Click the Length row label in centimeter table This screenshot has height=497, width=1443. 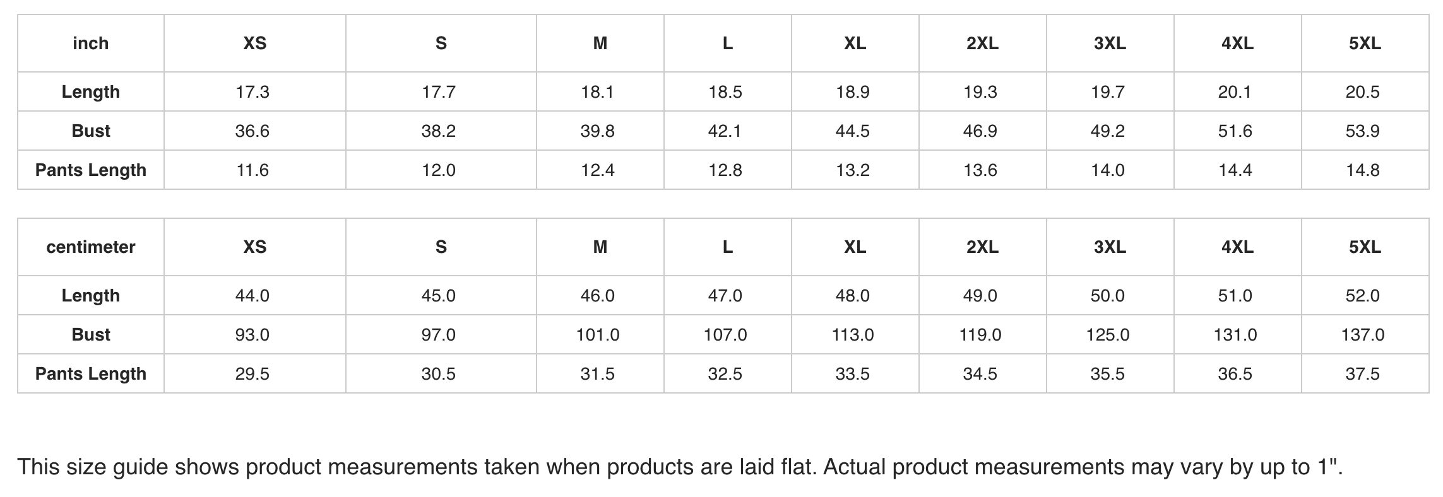click(91, 296)
